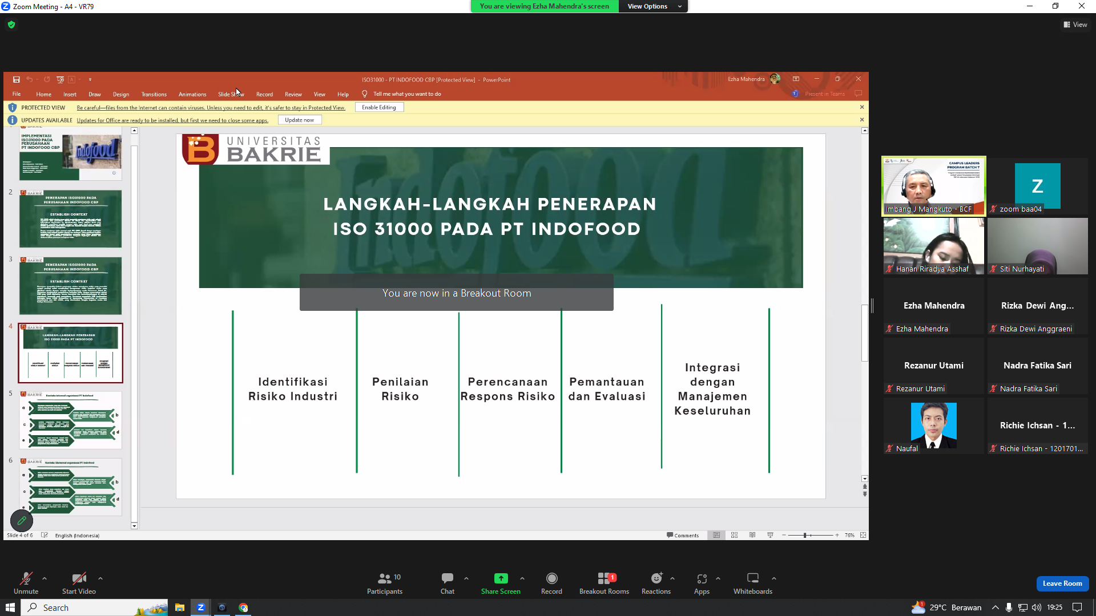Open the View Options dropdown
The height and width of the screenshot is (616, 1096).
point(654,6)
